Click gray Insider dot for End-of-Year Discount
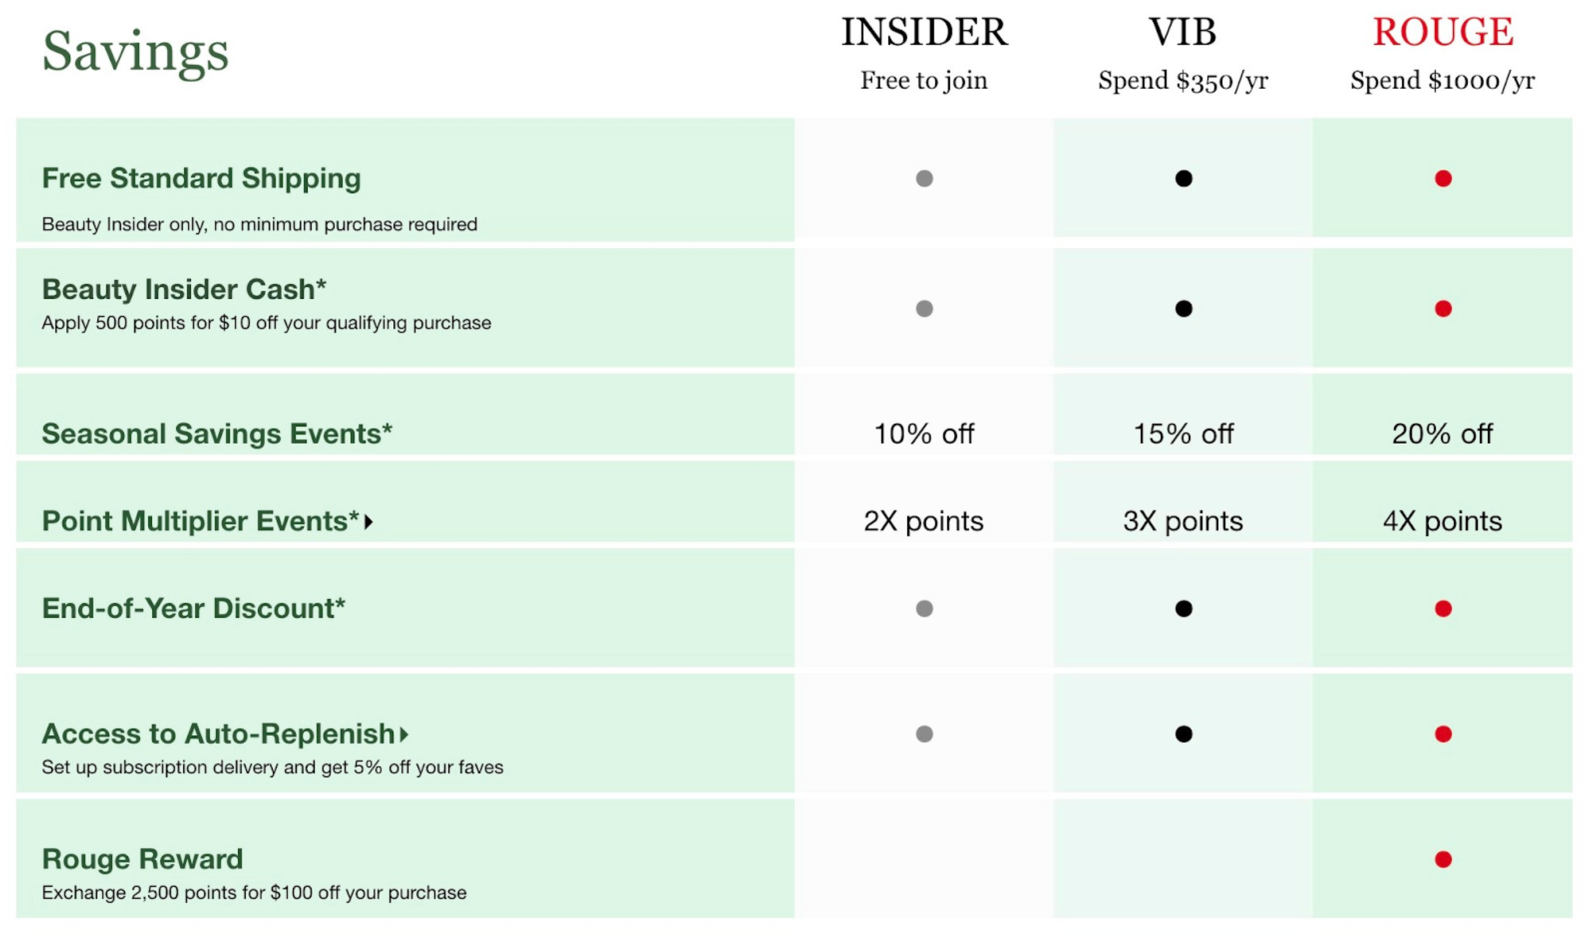1588x932 pixels. click(923, 608)
